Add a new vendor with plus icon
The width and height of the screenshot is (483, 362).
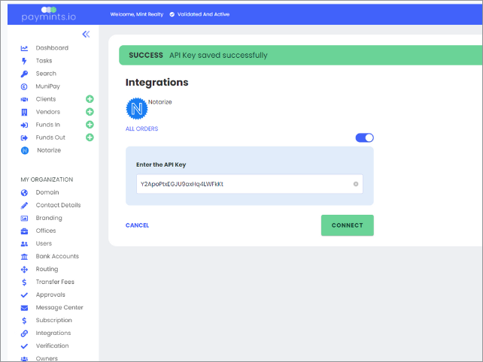[90, 112]
